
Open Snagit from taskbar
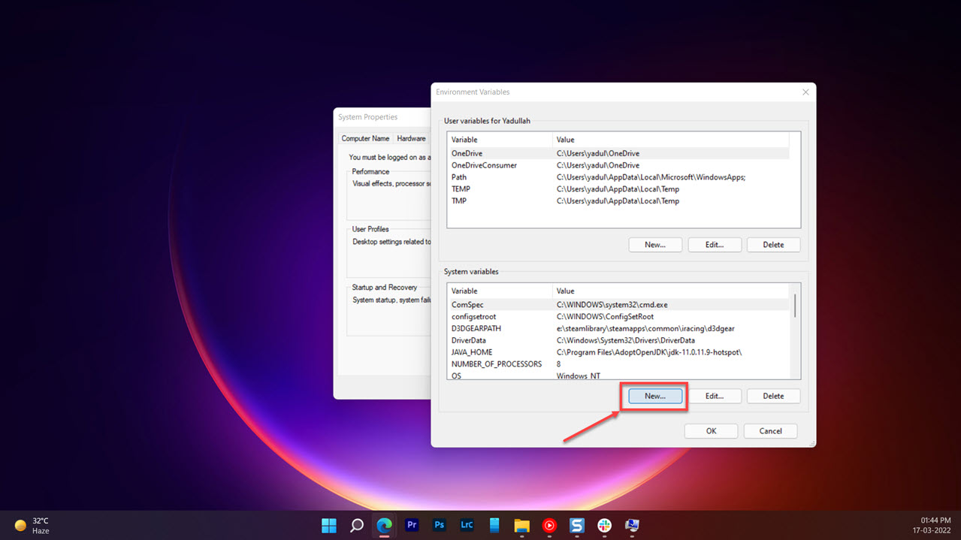tap(577, 525)
